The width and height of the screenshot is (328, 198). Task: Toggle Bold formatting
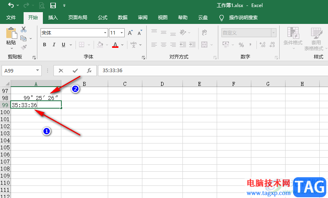tap(44, 44)
